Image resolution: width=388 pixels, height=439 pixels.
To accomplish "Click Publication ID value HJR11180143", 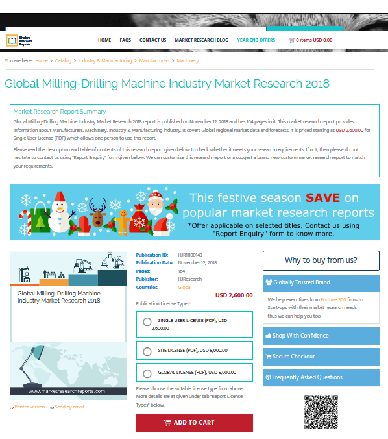I will 190,255.
